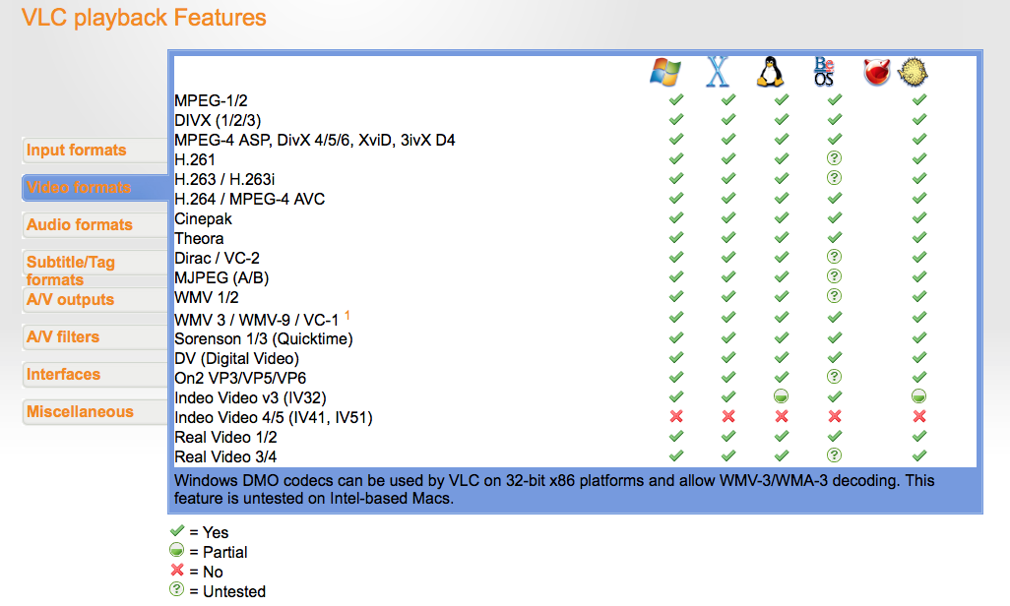
Task: Click the DV (Digital Video) label
Action: coord(236,359)
